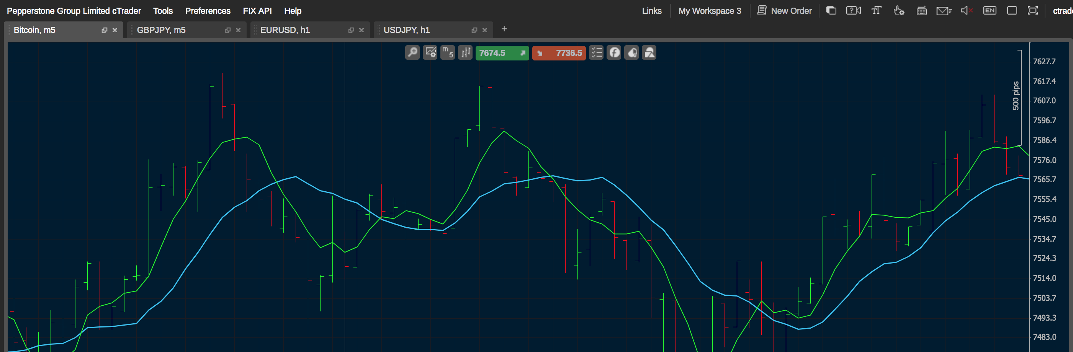Toggle the muted sound speaker icon
The height and width of the screenshot is (352, 1073).
tap(967, 10)
